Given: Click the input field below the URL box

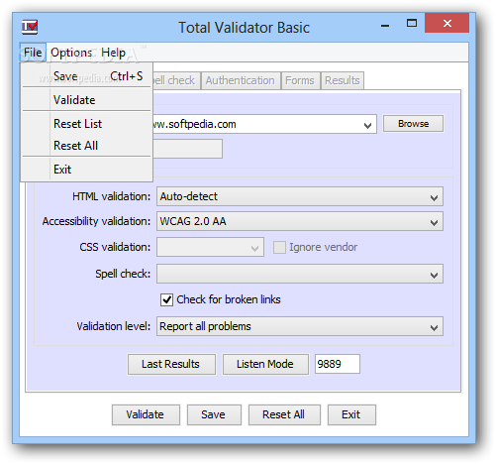Looking at the screenshot, I should pyautogui.click(x=187, y=149).
